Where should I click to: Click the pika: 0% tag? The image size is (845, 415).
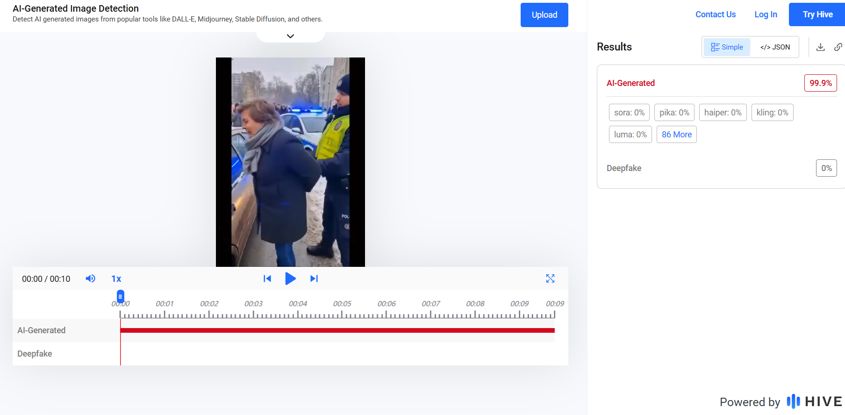point(674,113)
